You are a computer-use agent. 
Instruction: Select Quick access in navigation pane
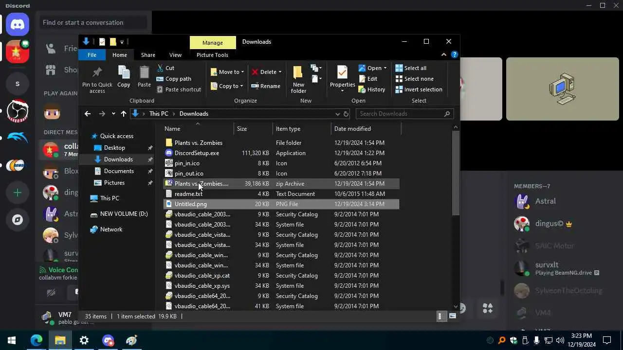coord(116,136)
